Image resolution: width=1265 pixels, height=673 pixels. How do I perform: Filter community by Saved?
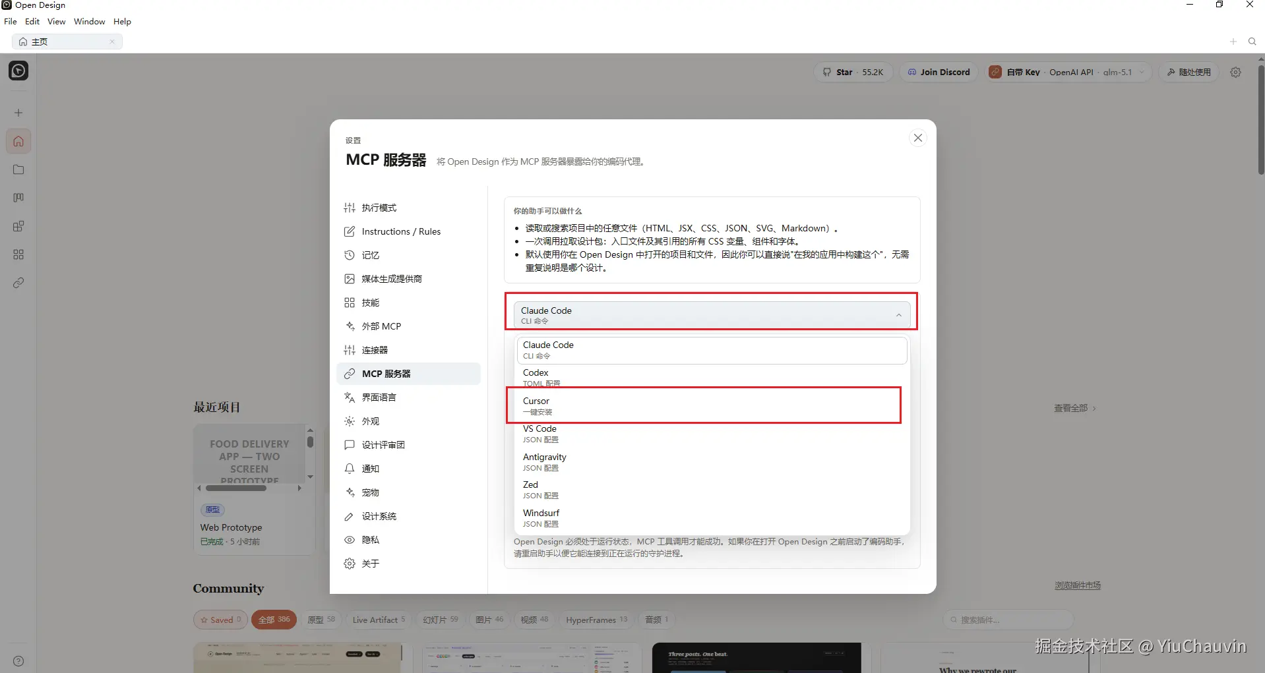tap(220, 620)
